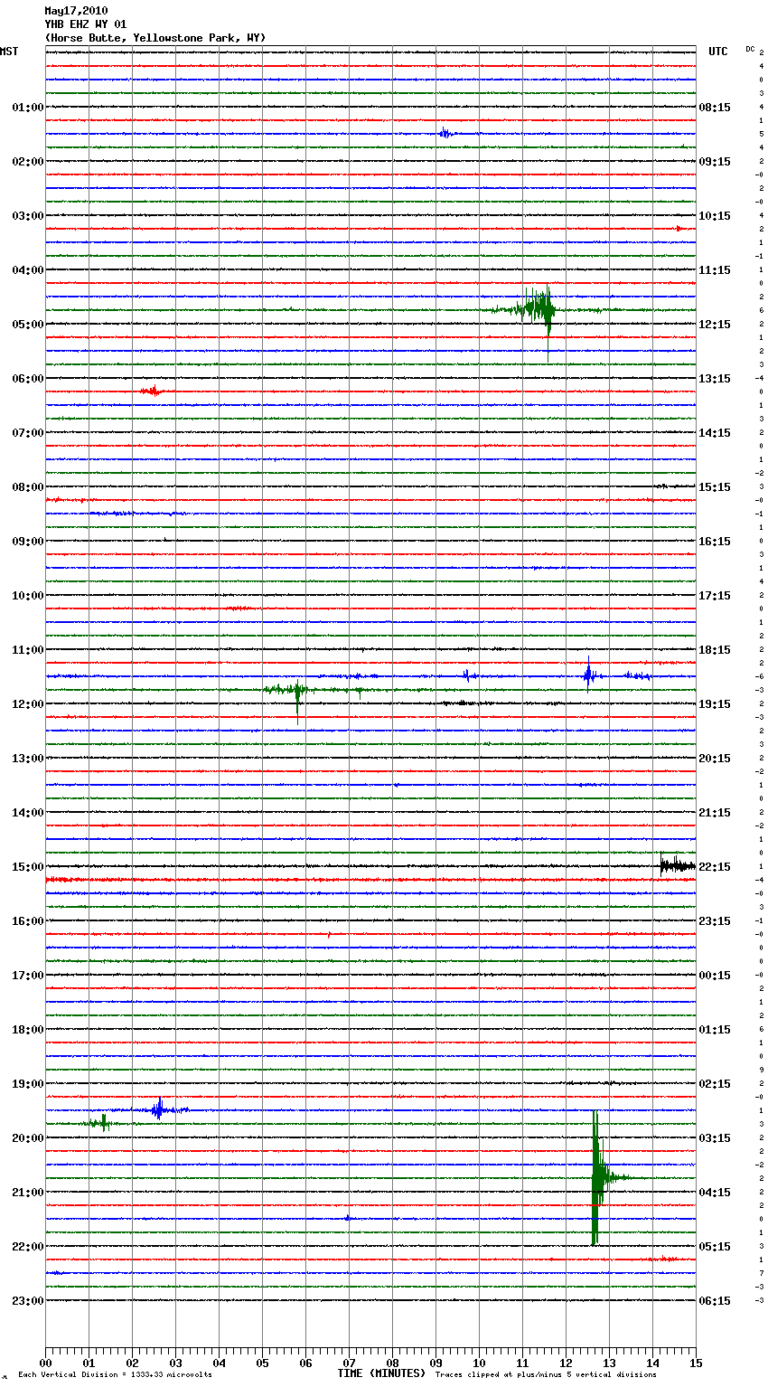Click the traces clipped footnote text
Viewport: 768px width, 1387px height.
pyautogui.click(x=546, y=1374)
